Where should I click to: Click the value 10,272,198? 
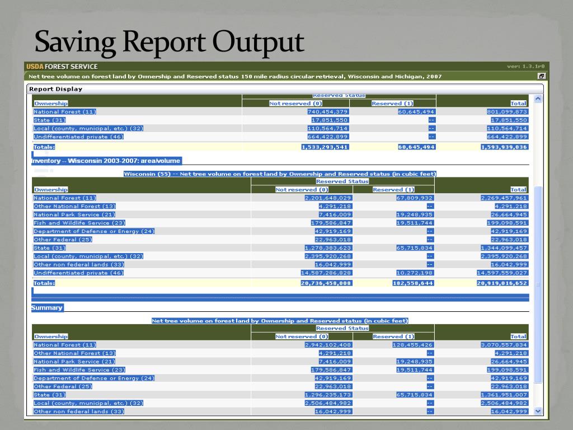coord(415,273)
